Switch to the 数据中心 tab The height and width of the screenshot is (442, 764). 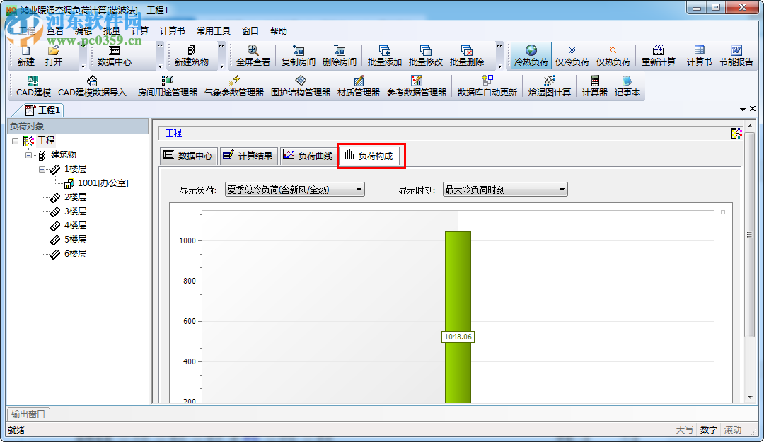point(189,156)
